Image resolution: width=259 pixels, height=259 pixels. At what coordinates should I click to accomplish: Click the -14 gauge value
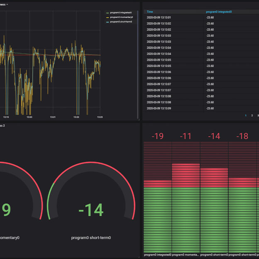tap(91, 210)
